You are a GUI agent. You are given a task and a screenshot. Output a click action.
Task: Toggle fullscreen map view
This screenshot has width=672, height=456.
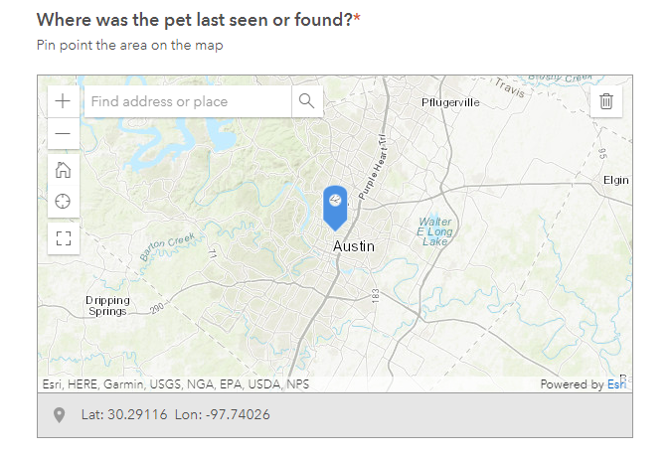tap(63, 238)
